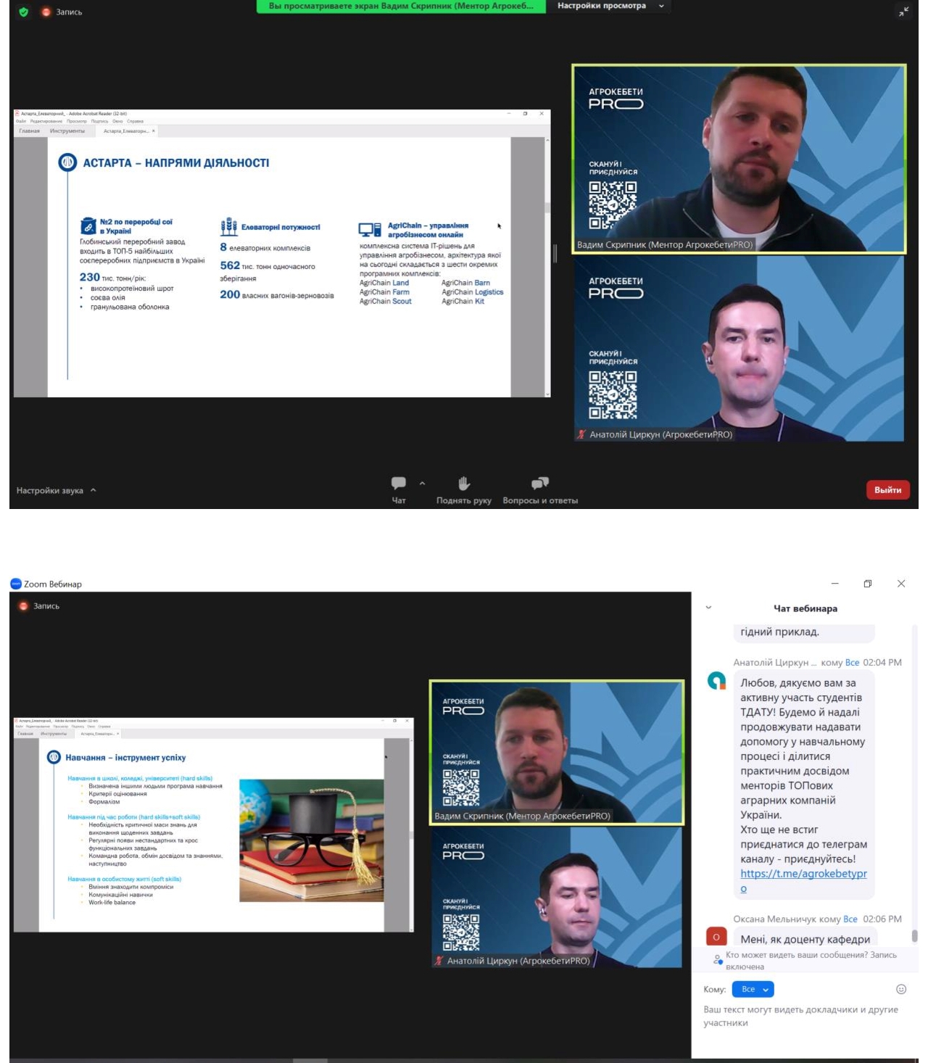Click the grain icon beside Елеваторні потужності
The height and width of the screenshot is (1063, 936).
tap(228, 226)
